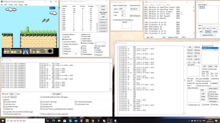Click Reload Symbols button
The image size is (220, 123).
pyautogui.click(x=213, y=99)
